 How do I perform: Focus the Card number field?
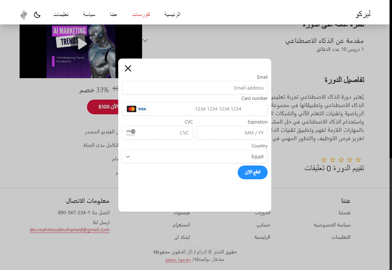(195, 109)
